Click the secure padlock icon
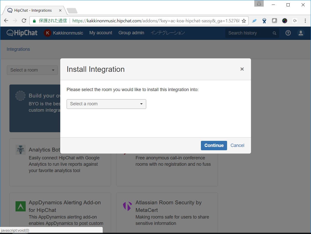 (x=35, y=21)
